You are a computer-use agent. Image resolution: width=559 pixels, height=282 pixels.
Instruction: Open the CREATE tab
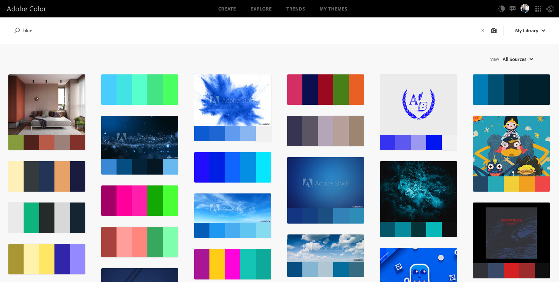[x=227, y=9]
